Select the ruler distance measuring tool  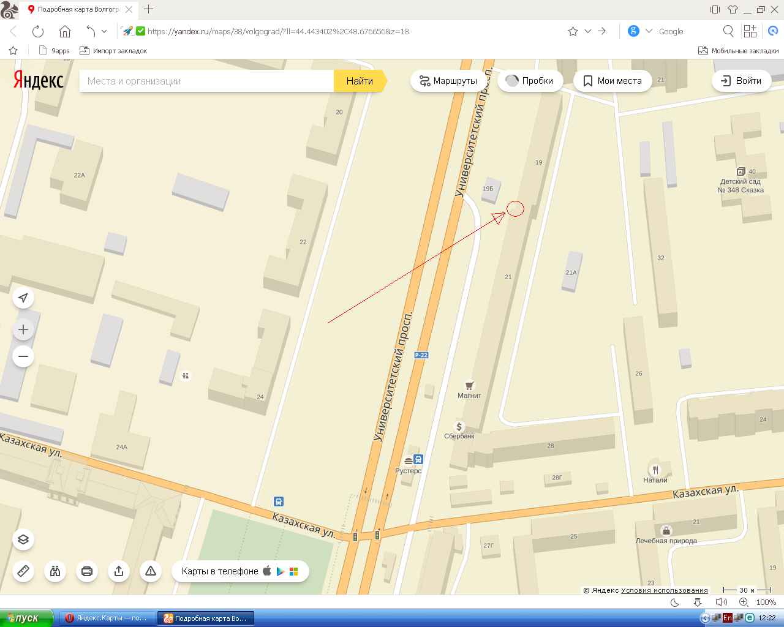click(23, 571)
